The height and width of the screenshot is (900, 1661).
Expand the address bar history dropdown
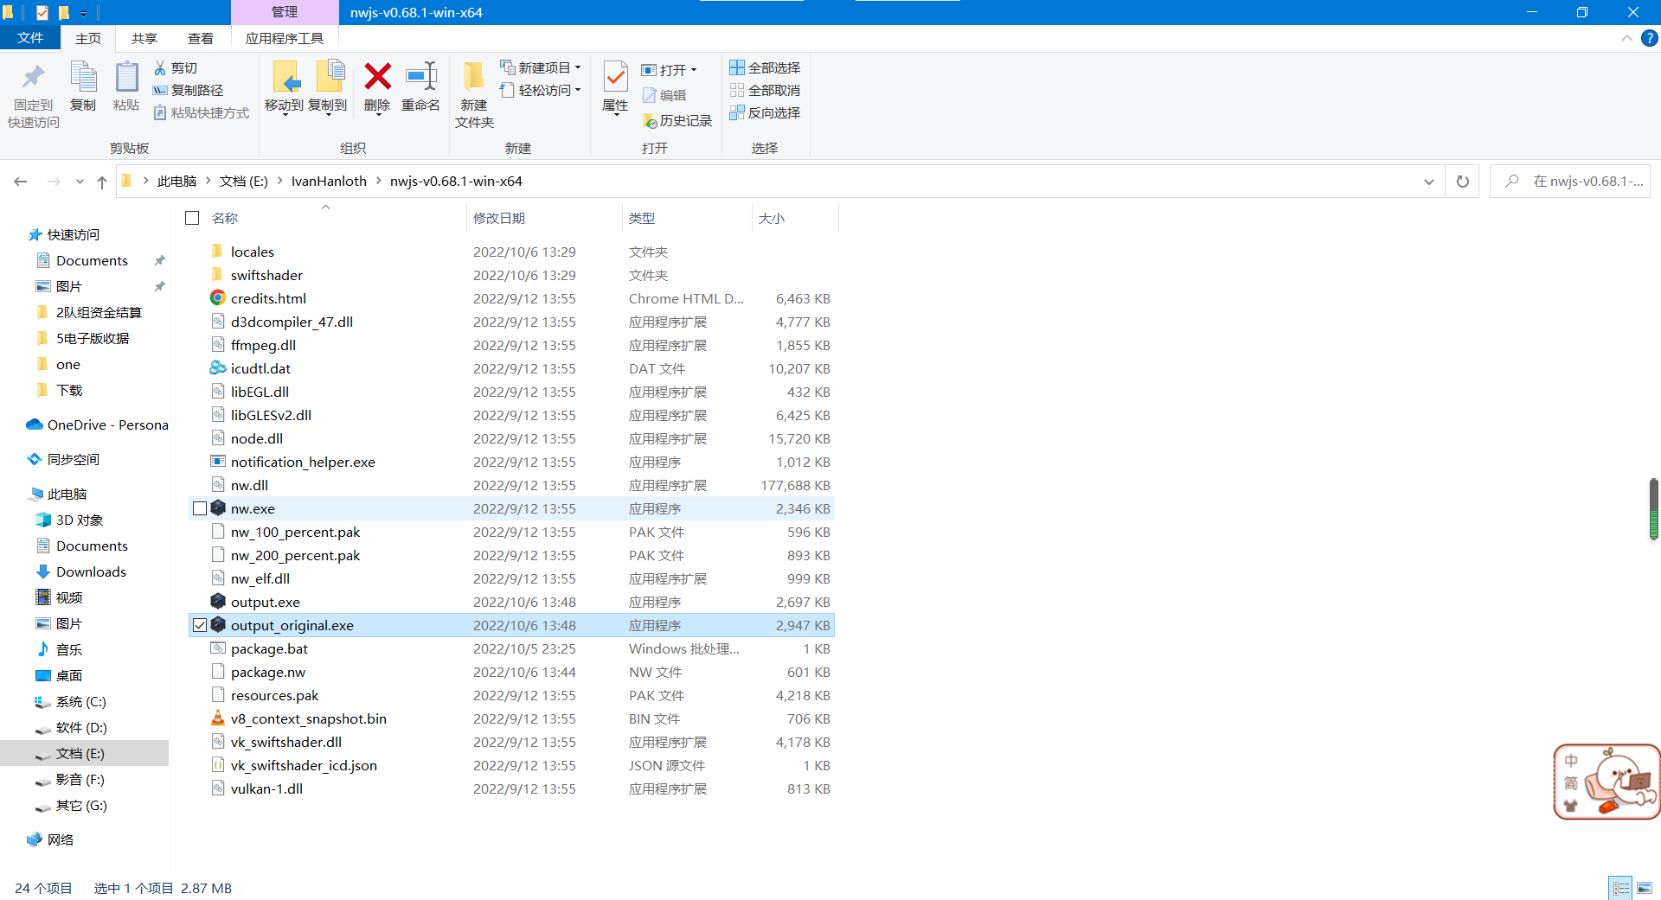pyautogui.click(x=1428, y=182)
